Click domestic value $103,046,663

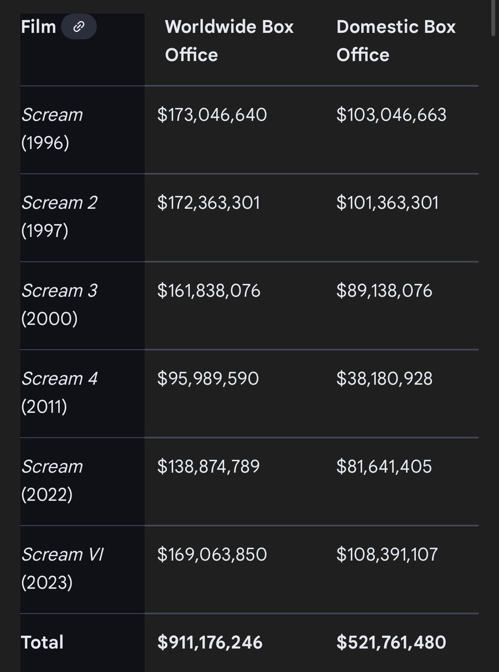pyautogui.click(x=392, y=115)
